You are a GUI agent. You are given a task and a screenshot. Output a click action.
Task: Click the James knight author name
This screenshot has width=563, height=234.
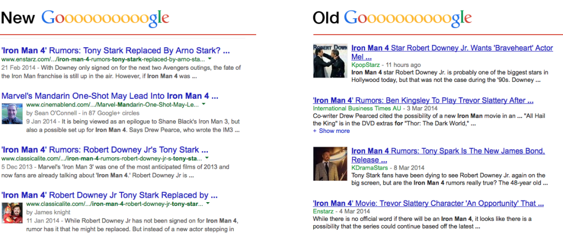pos(52,212)
